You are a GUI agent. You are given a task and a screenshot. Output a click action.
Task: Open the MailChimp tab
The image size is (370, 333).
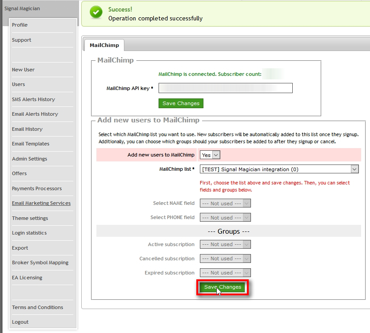click(x=104, y=45)
